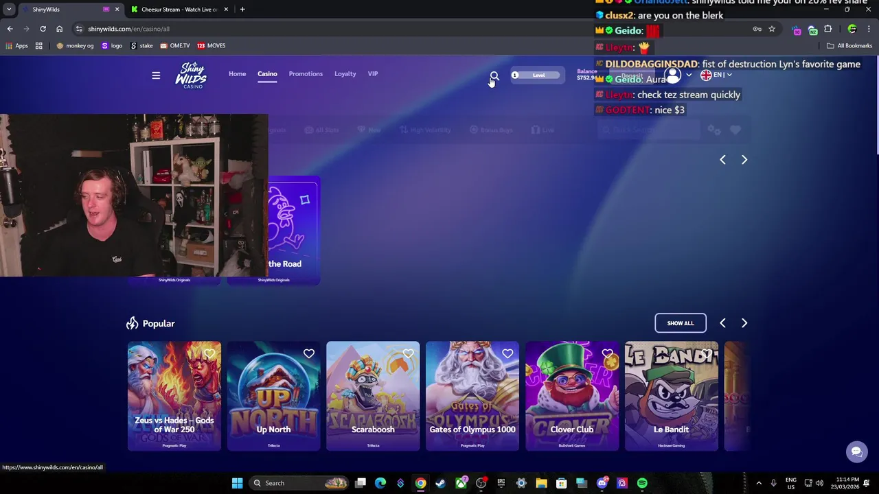Switch to the Cheesur Stream browser tab
879x494 pixels.
180,10
